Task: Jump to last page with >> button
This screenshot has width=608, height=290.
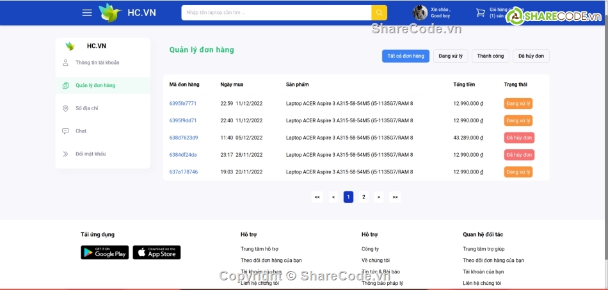Action: point(395,197)
